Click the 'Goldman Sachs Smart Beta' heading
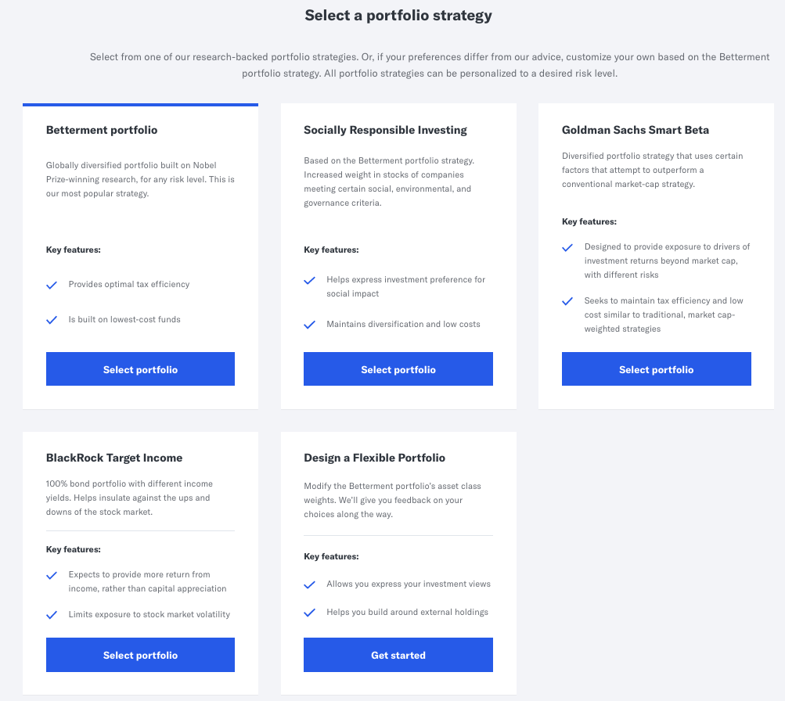 click(636, 130)
